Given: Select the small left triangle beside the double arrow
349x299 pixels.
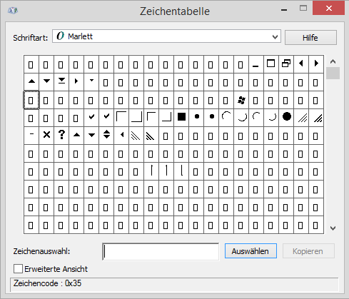Looking at the screenshot, I should click(x=121, y=136).
